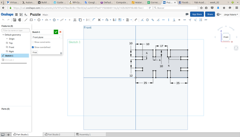This screenshot has height=137, width=240.
Task: Collapse the Default geometry tree
Action: coord(3,35)
